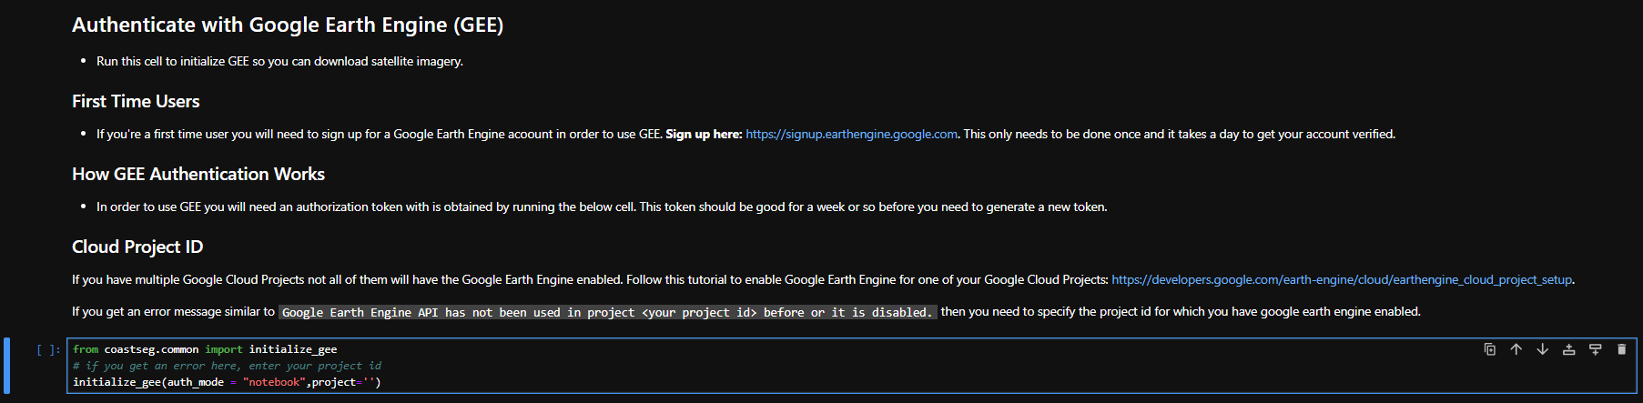Select the 'First Time Users' heading
The image size is (1643, 403).
pyautogui.click(x=136, y=102)
